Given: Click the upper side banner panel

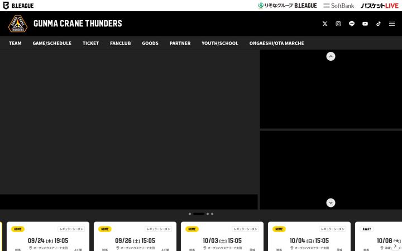Looking at the screenshot, I should point(331,89).
